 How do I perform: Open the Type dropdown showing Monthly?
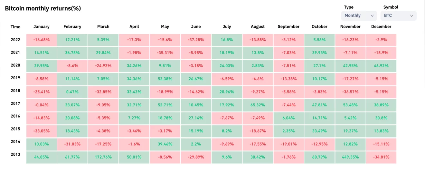359,15
